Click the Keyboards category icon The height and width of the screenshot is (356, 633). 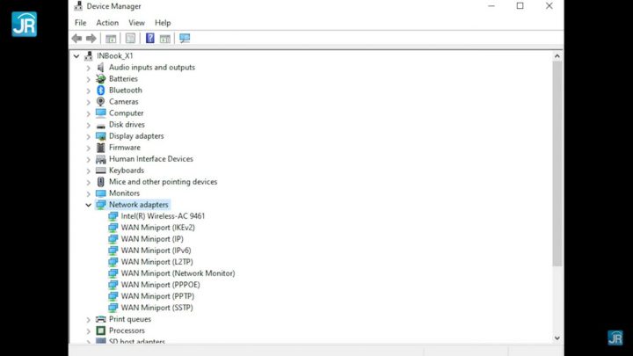tap(100, 171)
